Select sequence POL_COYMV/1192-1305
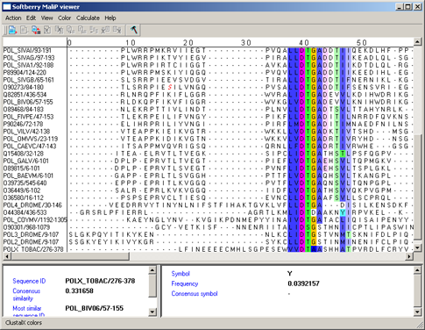 pyautogui.click(x=35, y=219)
